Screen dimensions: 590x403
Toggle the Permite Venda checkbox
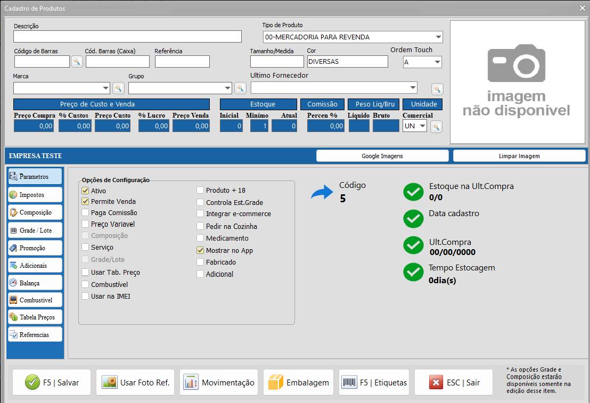tap(85, 201)
